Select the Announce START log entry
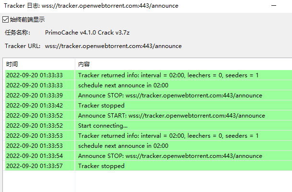The image size is (292, 192). point(149,115)
